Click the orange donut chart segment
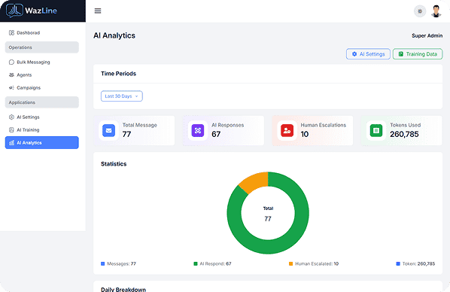This screenshot has height=292, width=450. pos(254,181)
